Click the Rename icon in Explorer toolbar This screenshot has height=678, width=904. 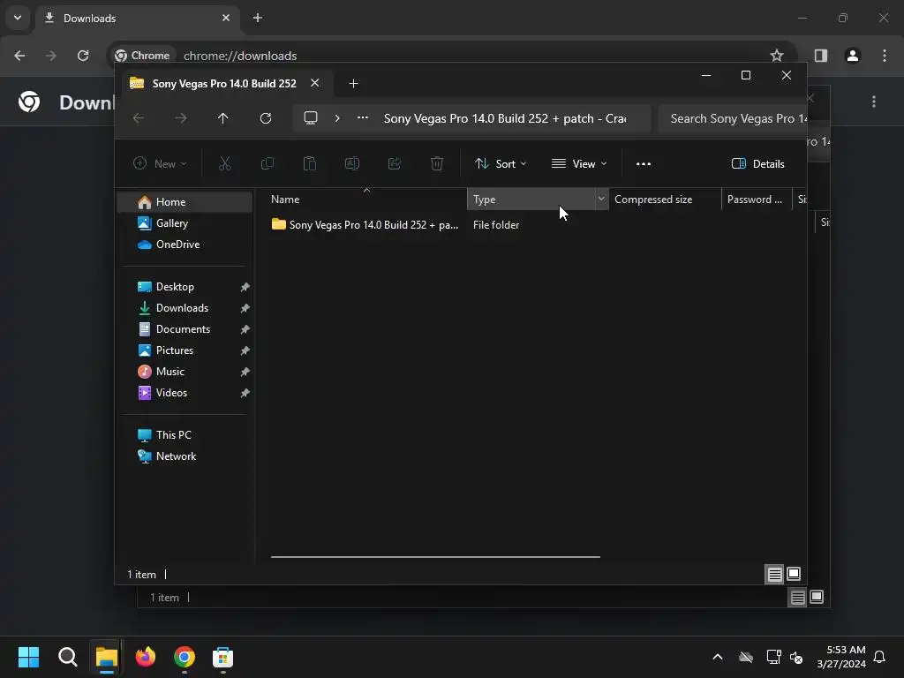click(351, 163)
